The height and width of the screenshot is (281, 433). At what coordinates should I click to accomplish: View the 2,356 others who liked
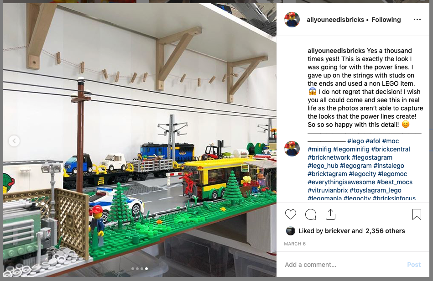(385, 231)
